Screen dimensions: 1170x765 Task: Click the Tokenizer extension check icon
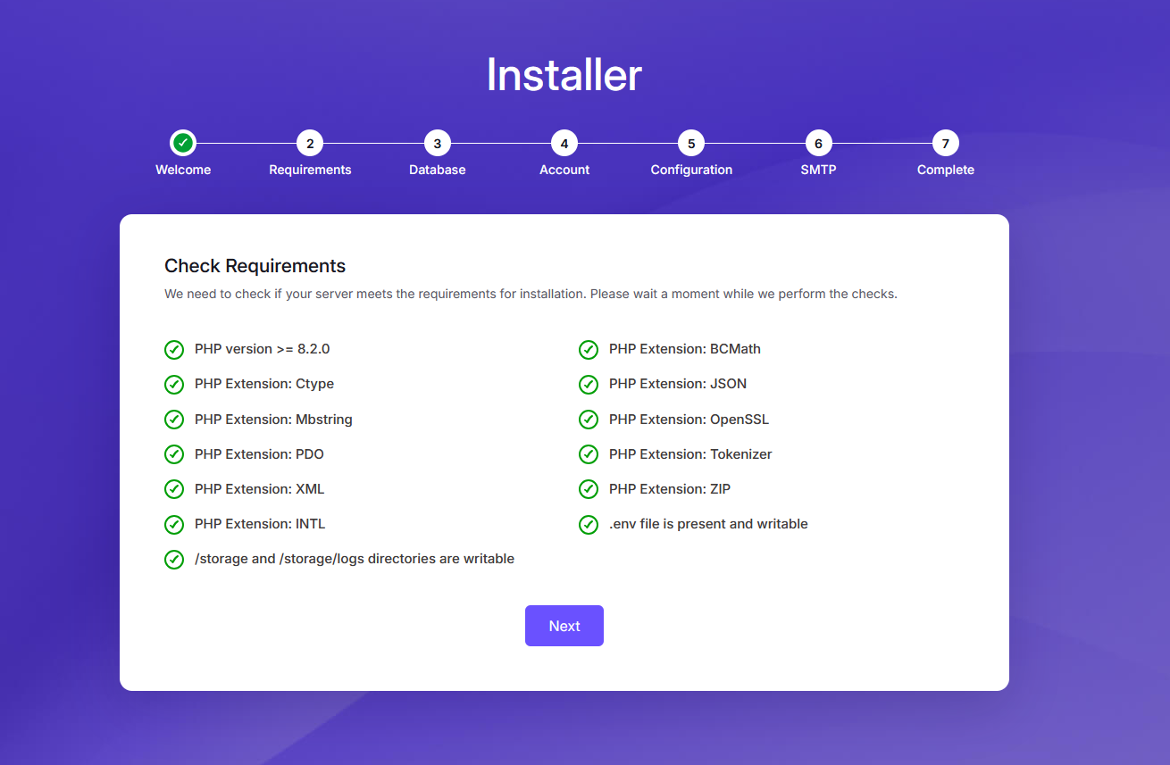pyautogui.click(x=589, y=454)
